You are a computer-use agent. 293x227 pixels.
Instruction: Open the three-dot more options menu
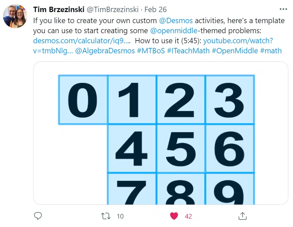click(283, 9)
